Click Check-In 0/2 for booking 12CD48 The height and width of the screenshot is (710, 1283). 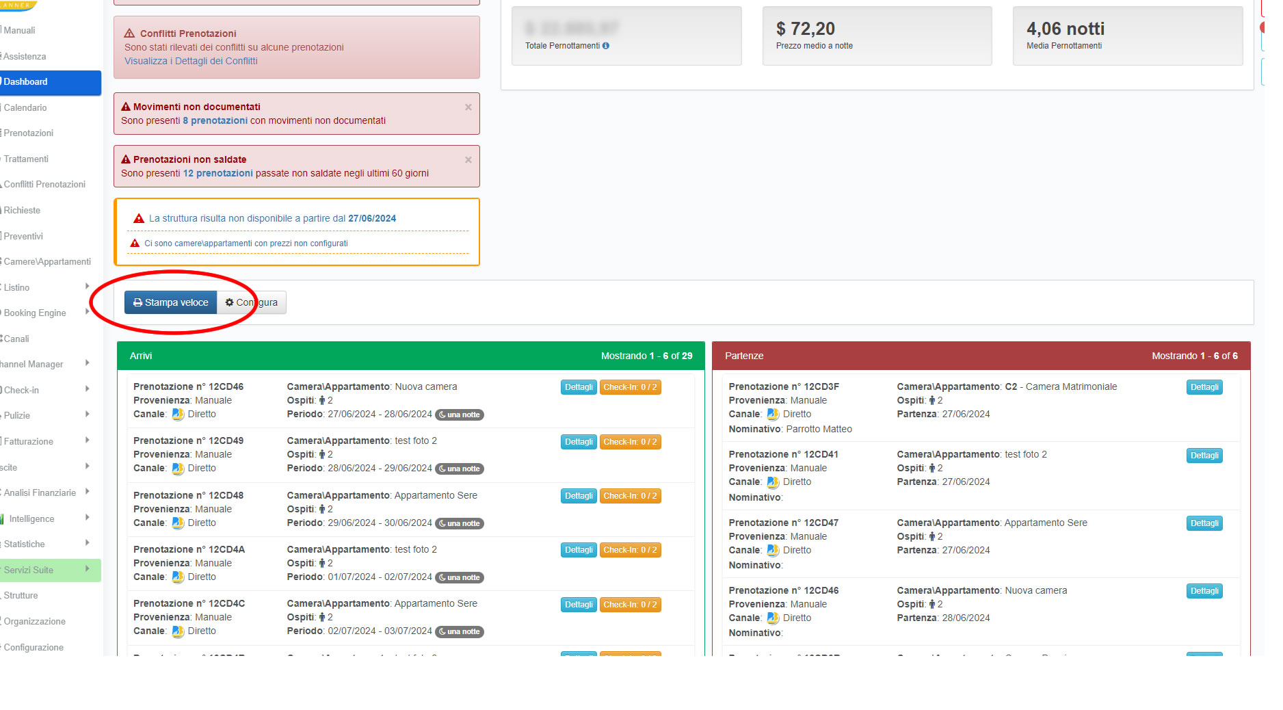pos(630,496)
